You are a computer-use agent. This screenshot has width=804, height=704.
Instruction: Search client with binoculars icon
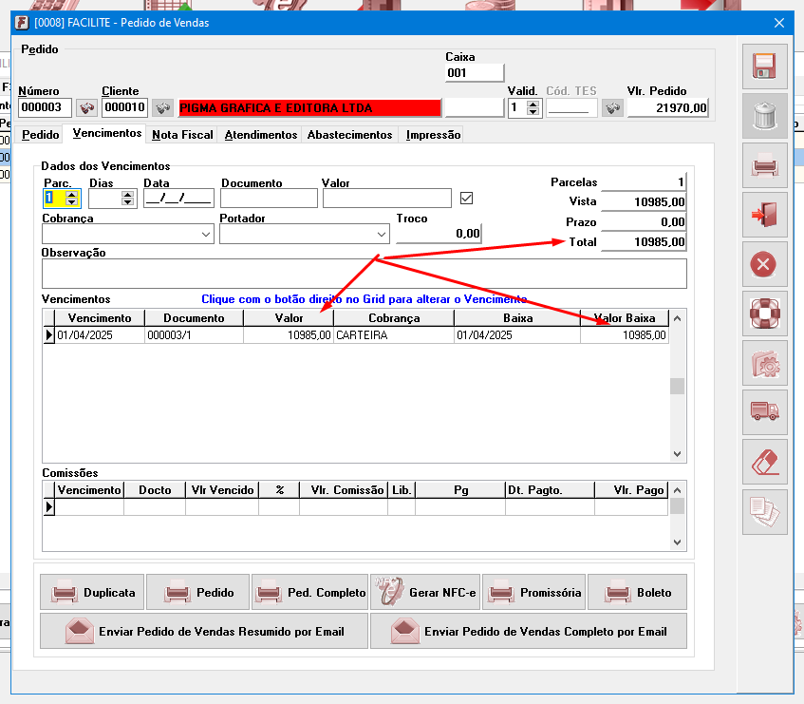163,107
